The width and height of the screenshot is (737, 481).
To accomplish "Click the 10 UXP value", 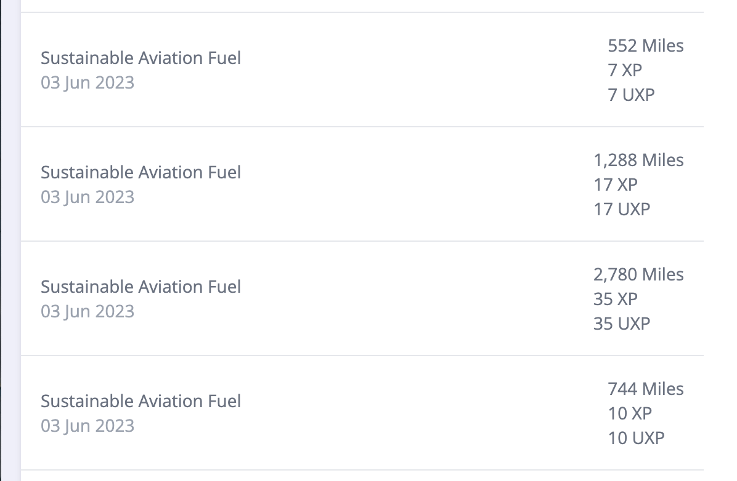I will [x=636, y=438].
